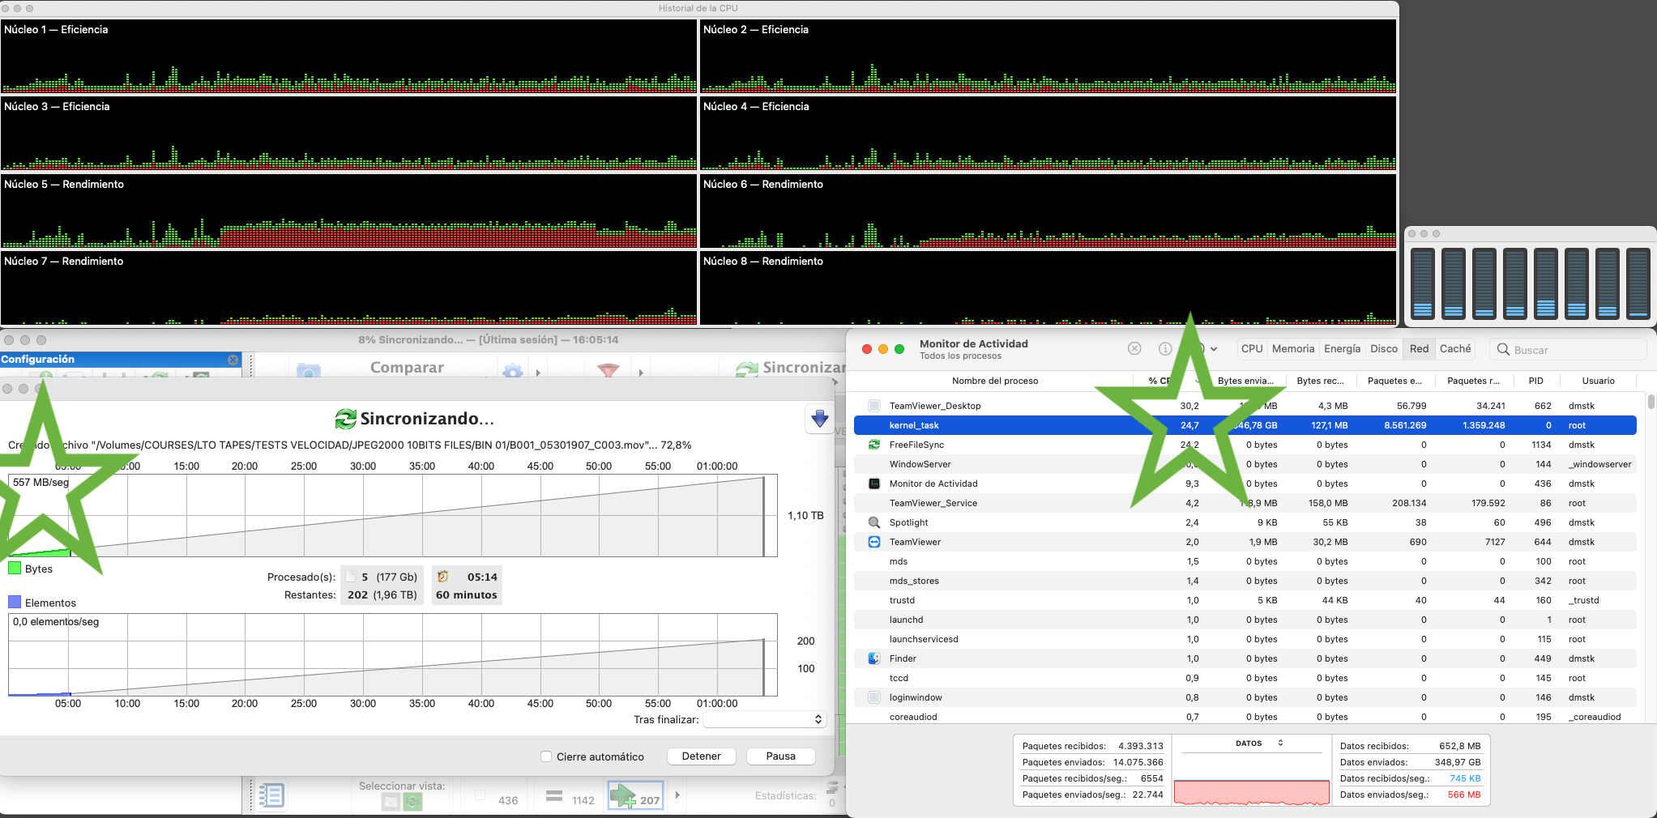Click the 60 minutos remaining time value
The image size is (1657, 818).
point(467,594)
